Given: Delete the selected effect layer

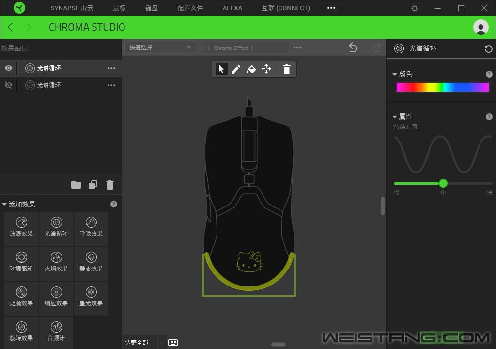Looking at the screenshot, I should (x=110, y=185).
